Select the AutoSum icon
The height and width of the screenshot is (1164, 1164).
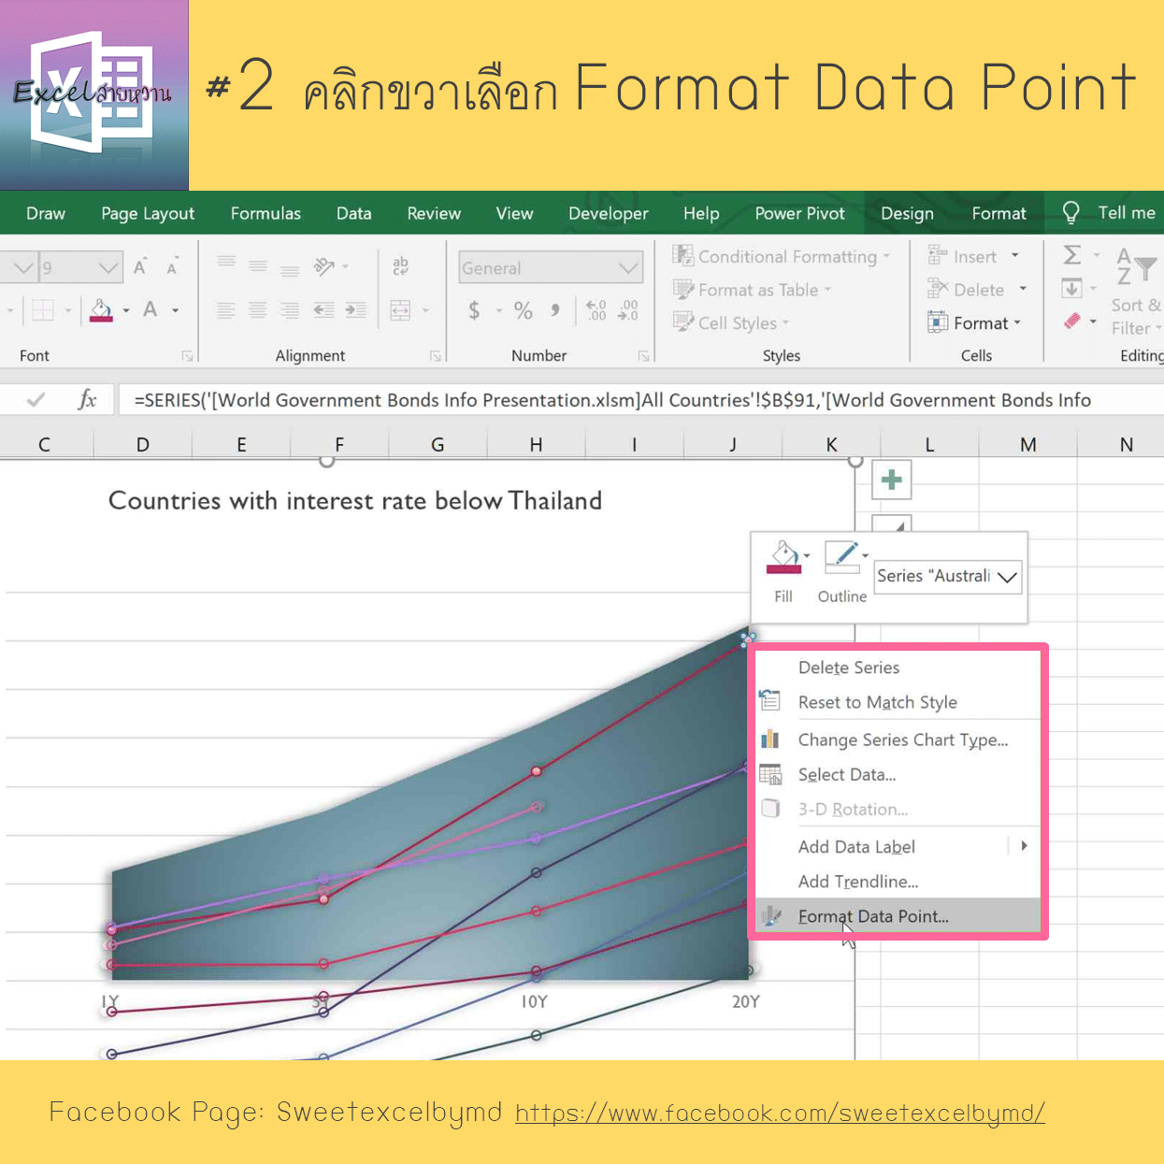click(1073, 253)
